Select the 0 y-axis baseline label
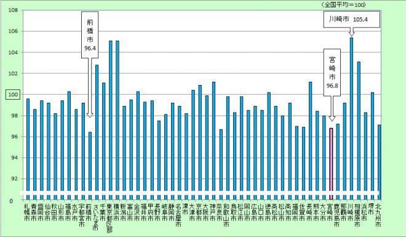Viewport: 406px width, 237px height. point(11,201)
